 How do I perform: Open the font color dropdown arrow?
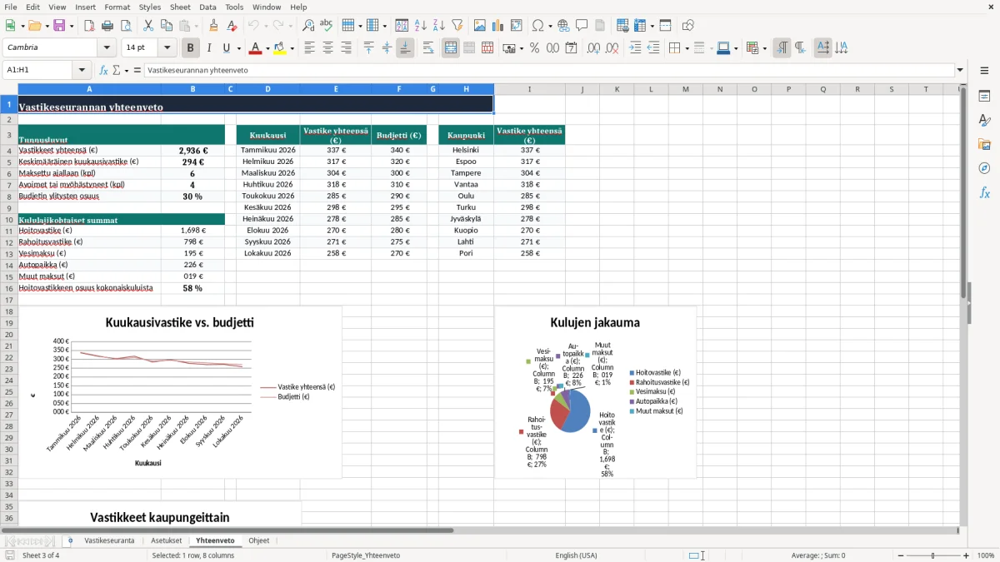tap(267, 48)
